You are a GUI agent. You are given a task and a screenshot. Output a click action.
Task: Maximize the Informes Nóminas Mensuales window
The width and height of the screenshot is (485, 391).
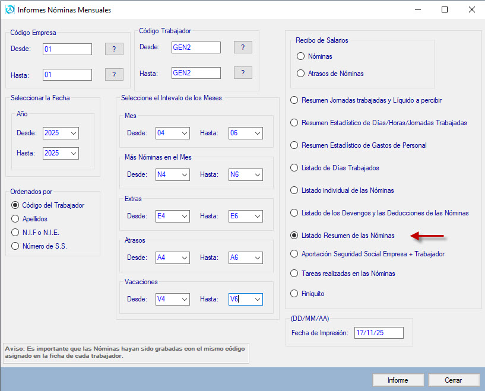[445, 10]
